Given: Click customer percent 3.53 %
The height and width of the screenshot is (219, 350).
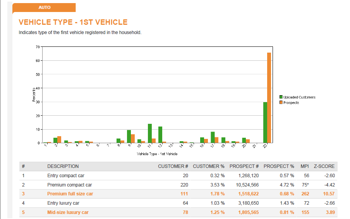Looking at the screenshot, I should pyautogui.click(x=218, y=185).
